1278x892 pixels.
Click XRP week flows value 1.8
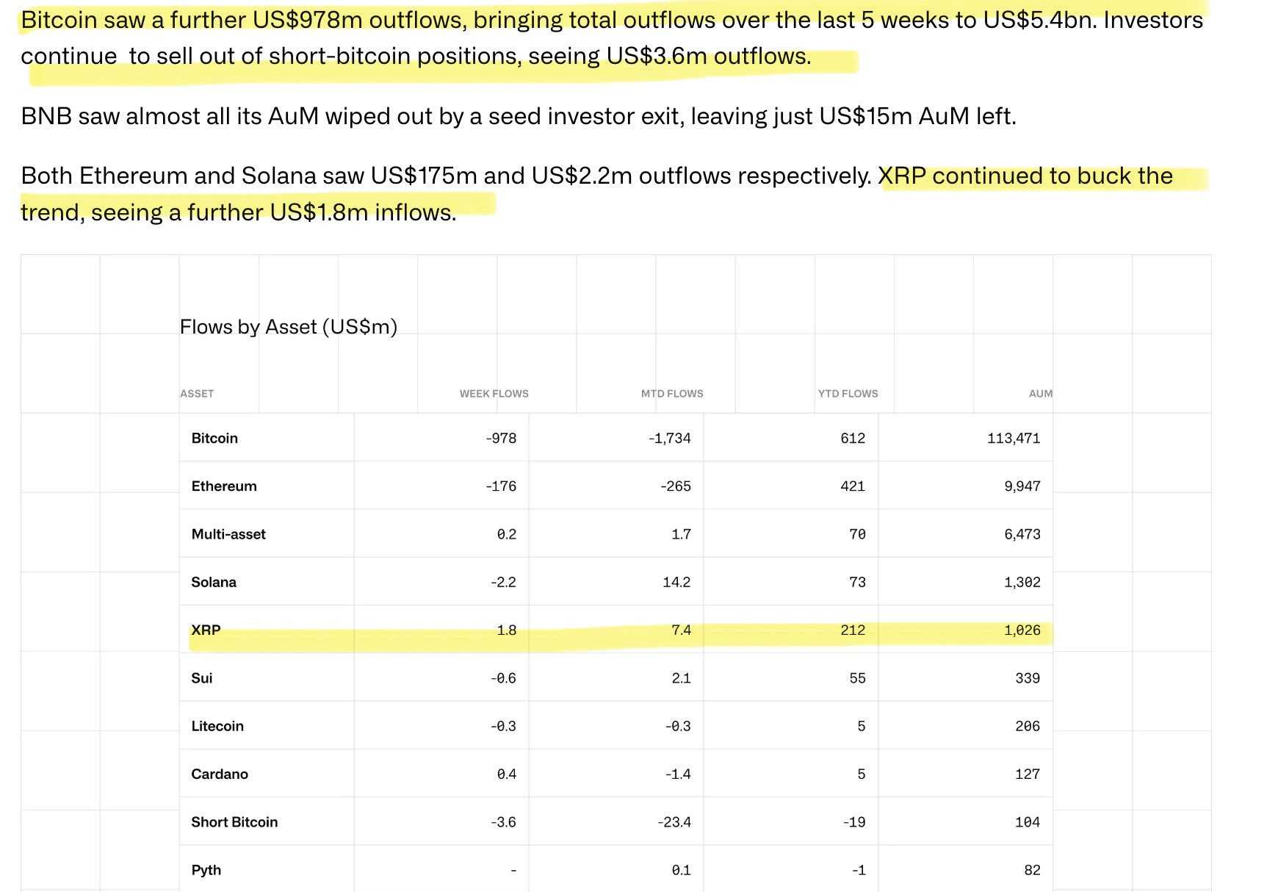point(507,630)
